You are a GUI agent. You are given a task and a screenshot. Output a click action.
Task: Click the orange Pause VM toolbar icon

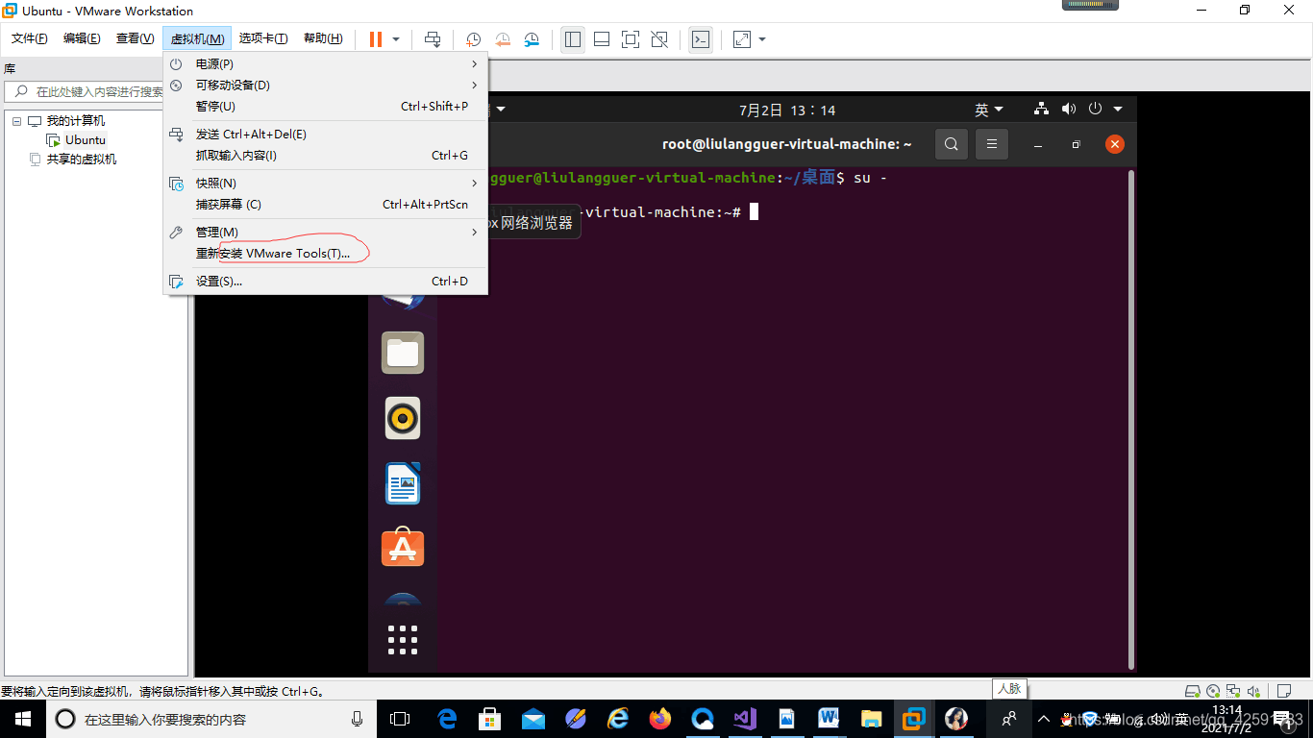[x=375, y=39]
